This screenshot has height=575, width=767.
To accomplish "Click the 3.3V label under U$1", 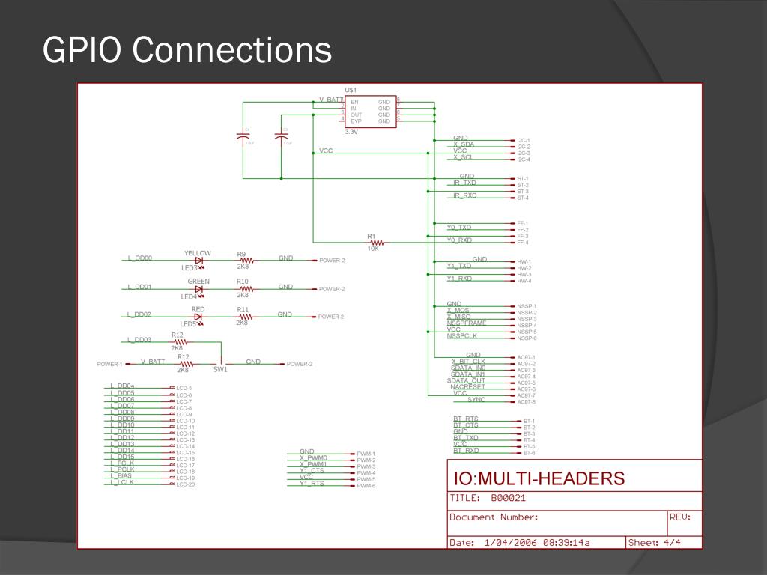I will pyautogui.click(x=351, y=132).
